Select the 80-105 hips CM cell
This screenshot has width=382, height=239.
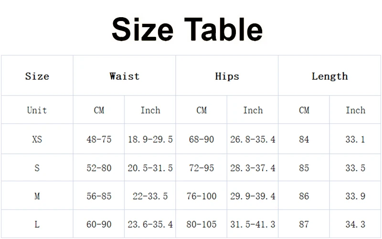point(202,224)
